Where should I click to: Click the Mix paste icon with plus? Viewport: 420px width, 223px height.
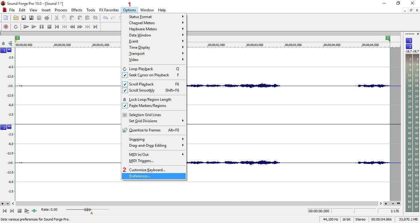point(80,18)
